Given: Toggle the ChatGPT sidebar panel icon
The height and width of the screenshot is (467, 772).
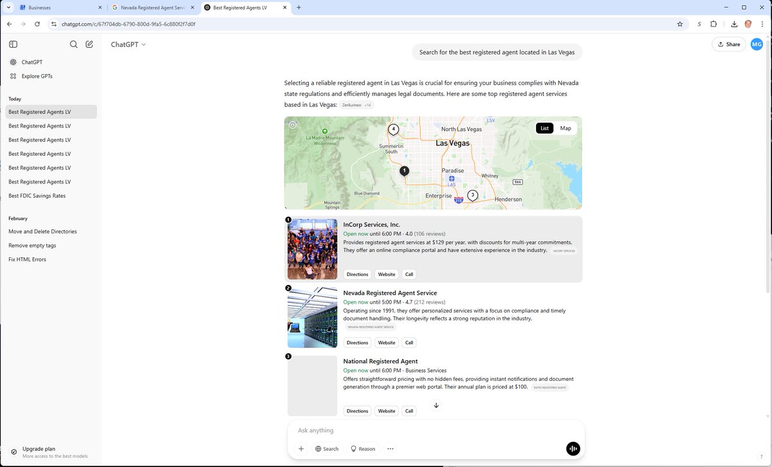Looking at the screenshot, I should (13, 44).
